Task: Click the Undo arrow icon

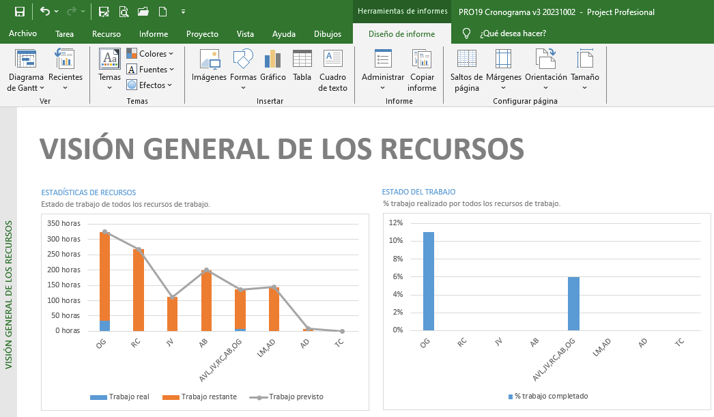Action: click(x=44, y=12)
